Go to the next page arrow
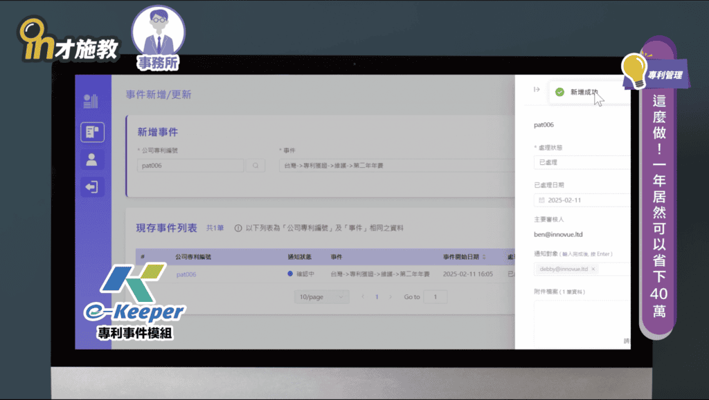This screenshot has height=400, width=709. coord(390,296)
